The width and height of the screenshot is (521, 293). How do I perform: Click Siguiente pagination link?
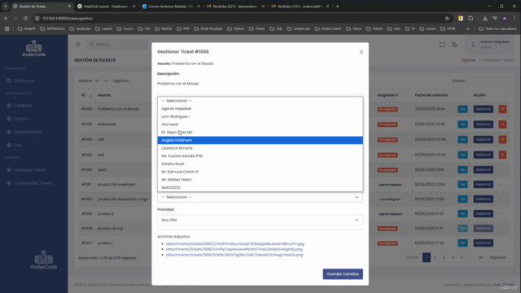[x=497, y=257]
